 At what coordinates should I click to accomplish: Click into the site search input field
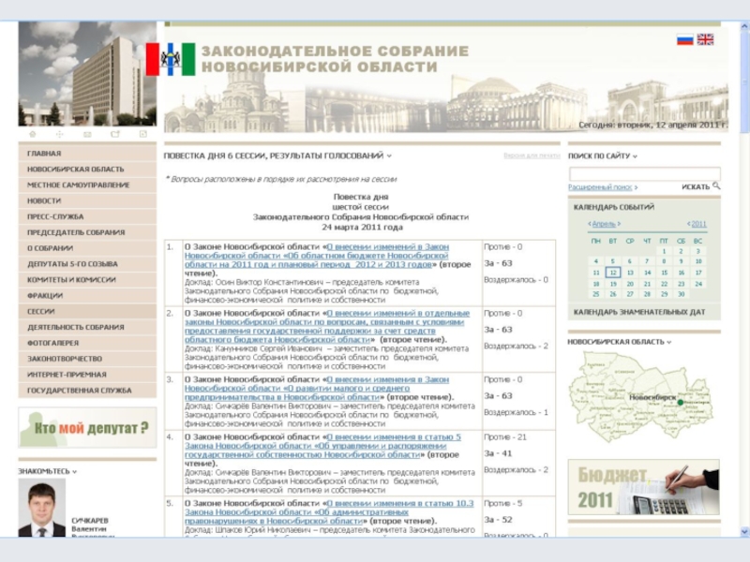645,173
